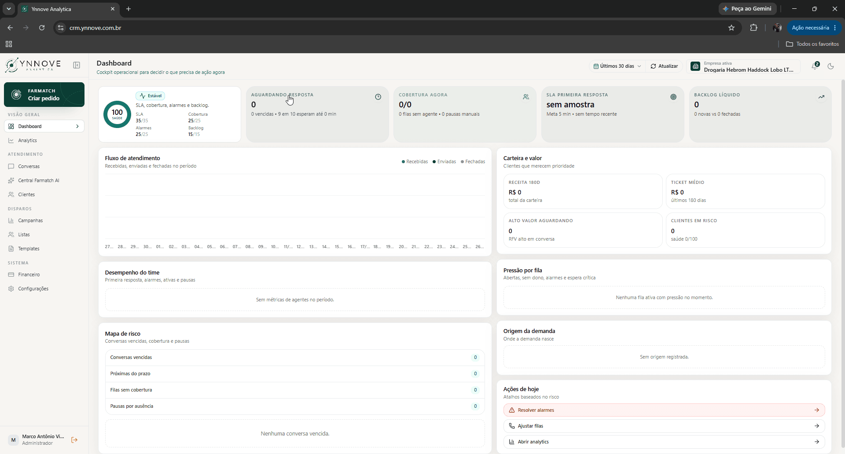The width and height of the screenshot is (845, 454).
Task: Click the chart icon on Abrir analytics
Action: coord(512,442)
